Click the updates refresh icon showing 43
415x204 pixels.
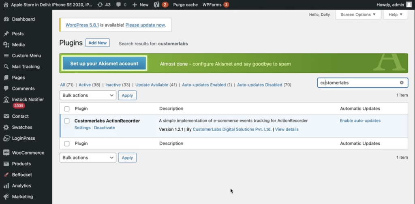pyautogui.click(x=100, y=5)
